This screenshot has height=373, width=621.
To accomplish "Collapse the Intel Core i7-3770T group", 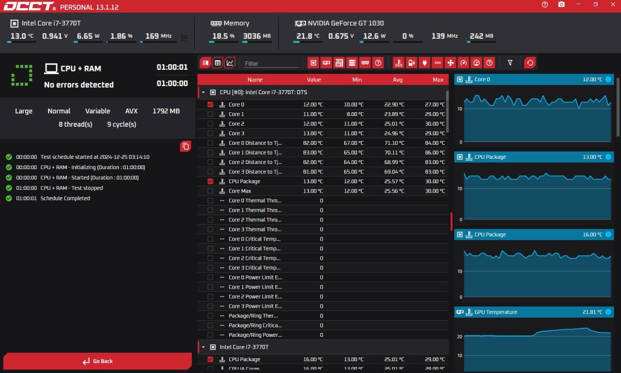I will [203, 347].
